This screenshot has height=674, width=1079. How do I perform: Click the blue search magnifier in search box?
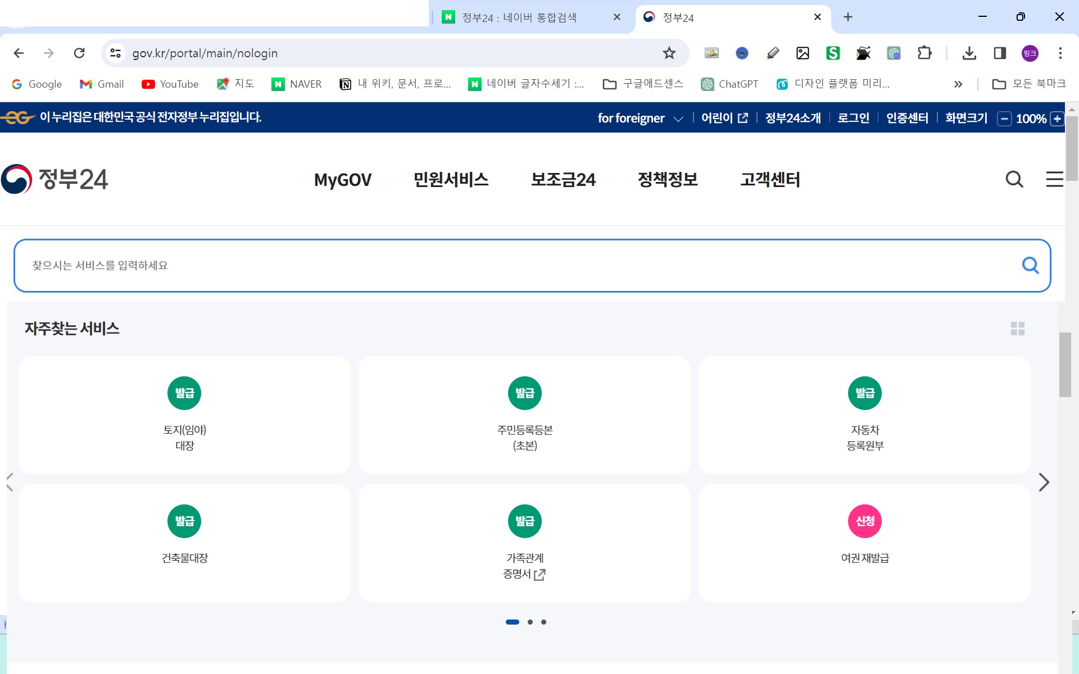click(1030, 265)
